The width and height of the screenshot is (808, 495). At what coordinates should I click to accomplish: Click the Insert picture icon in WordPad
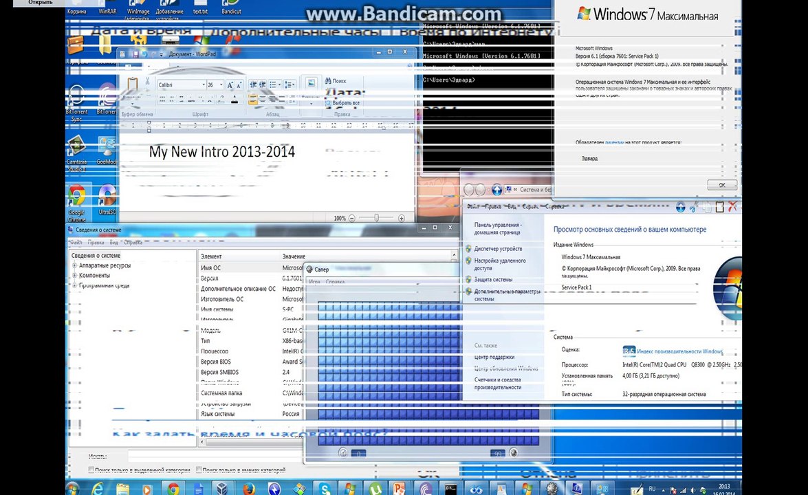[x=312, y=83]
